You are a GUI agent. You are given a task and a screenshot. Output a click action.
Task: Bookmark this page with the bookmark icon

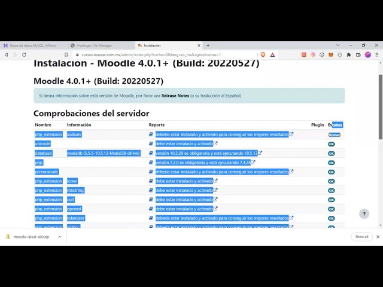(66, 55)
